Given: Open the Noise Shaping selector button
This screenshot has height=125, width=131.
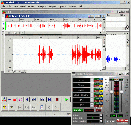Looking at the screenshot, I should pyautogui.click(x=101, y=121).
